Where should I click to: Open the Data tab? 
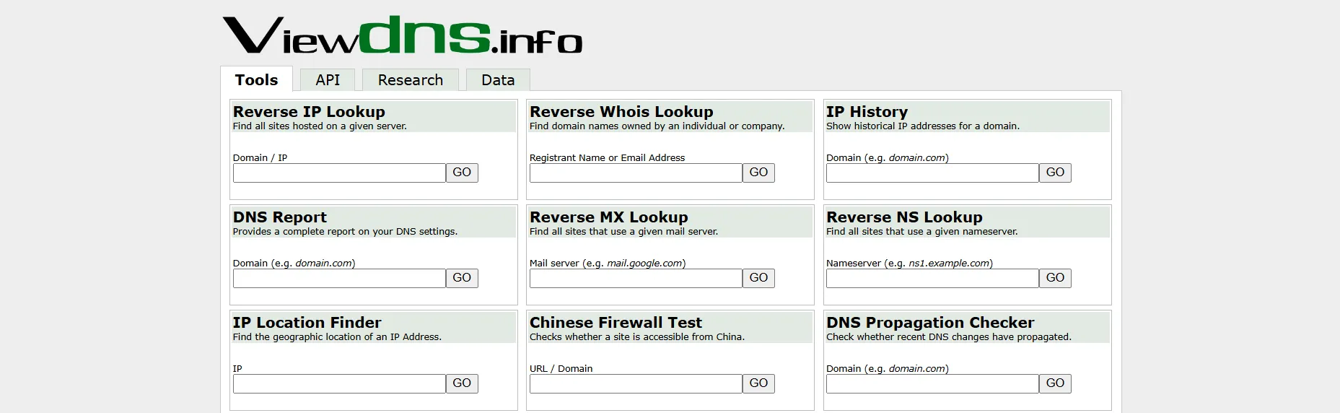pyautogui.click(x=498, y=80)
